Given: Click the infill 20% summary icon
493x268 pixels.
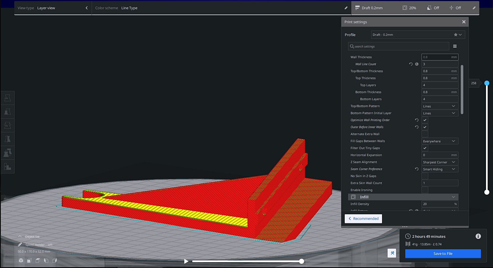Looking at the screenshot, I should click(x=405, y=8).
